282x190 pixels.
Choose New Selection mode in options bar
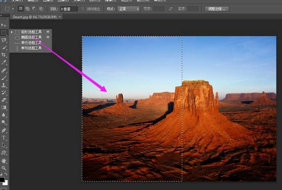(21, 8)
